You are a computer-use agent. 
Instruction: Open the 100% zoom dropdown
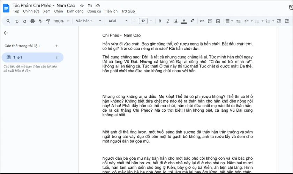click(61, 21)
